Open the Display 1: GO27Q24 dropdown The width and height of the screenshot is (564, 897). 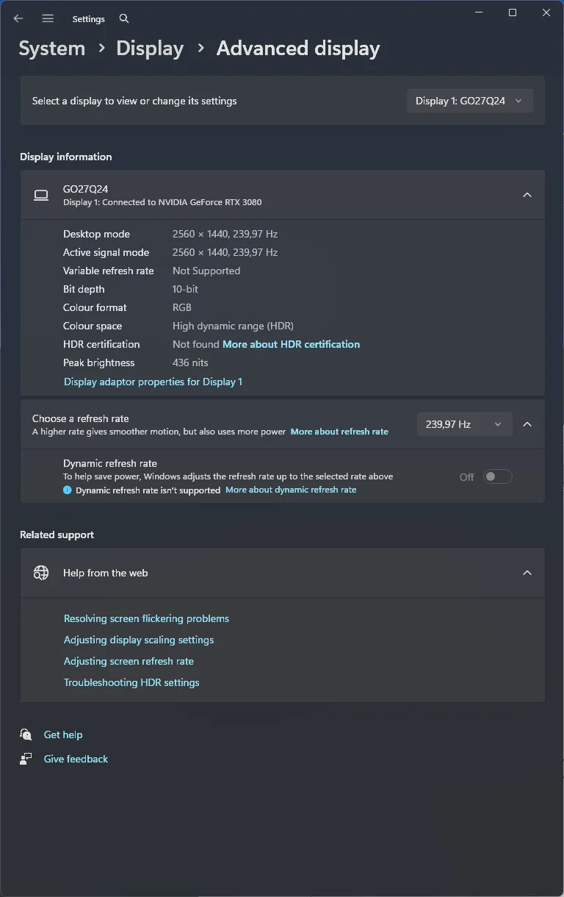point(469,101)
